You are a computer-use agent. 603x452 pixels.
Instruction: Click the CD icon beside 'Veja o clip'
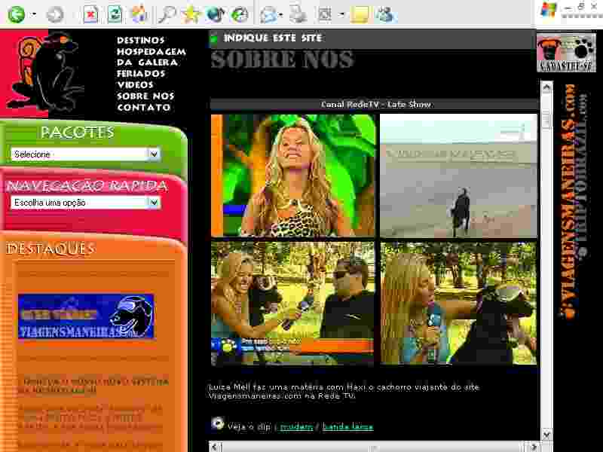pyautogui.click(x=218, y=423)
